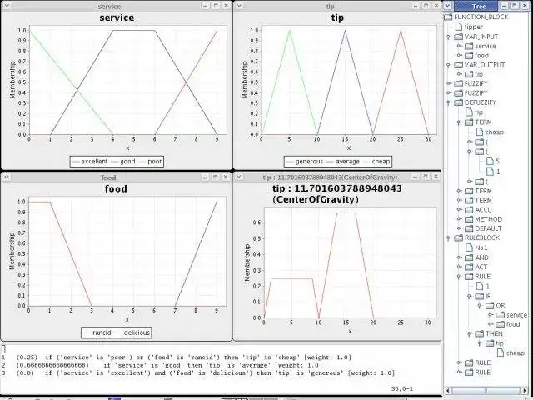Click the poor legend entry in service chart
The width and height of the screenshot is (533, 400).
click(x=152, y=161)
